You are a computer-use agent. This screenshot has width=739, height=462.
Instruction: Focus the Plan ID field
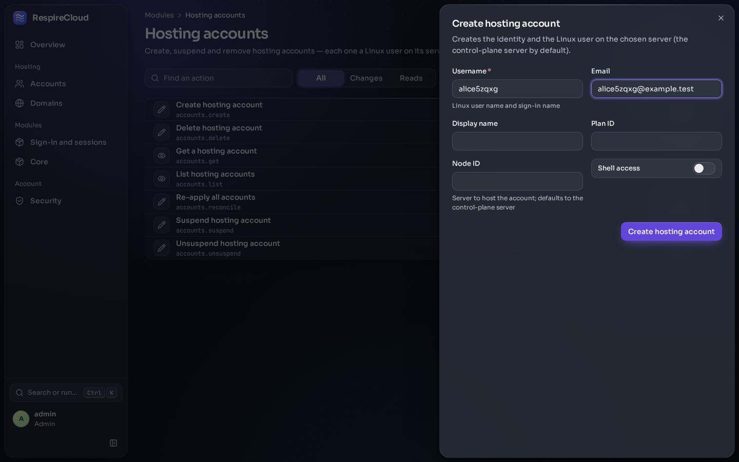pyautogui.click(x=656, y=141)
